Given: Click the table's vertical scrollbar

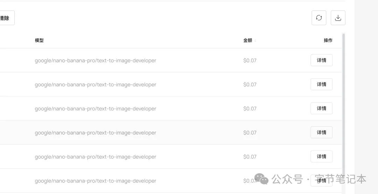Looking at the screenshot, I should pos(343,105).
